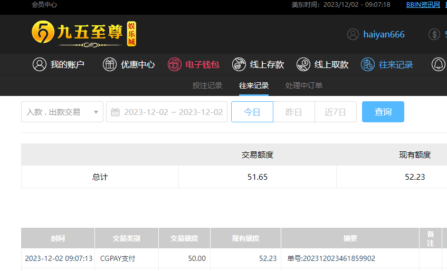The image size is (447, 271).
Task: Click the calendar icon in date field
Action: point(115,112)
